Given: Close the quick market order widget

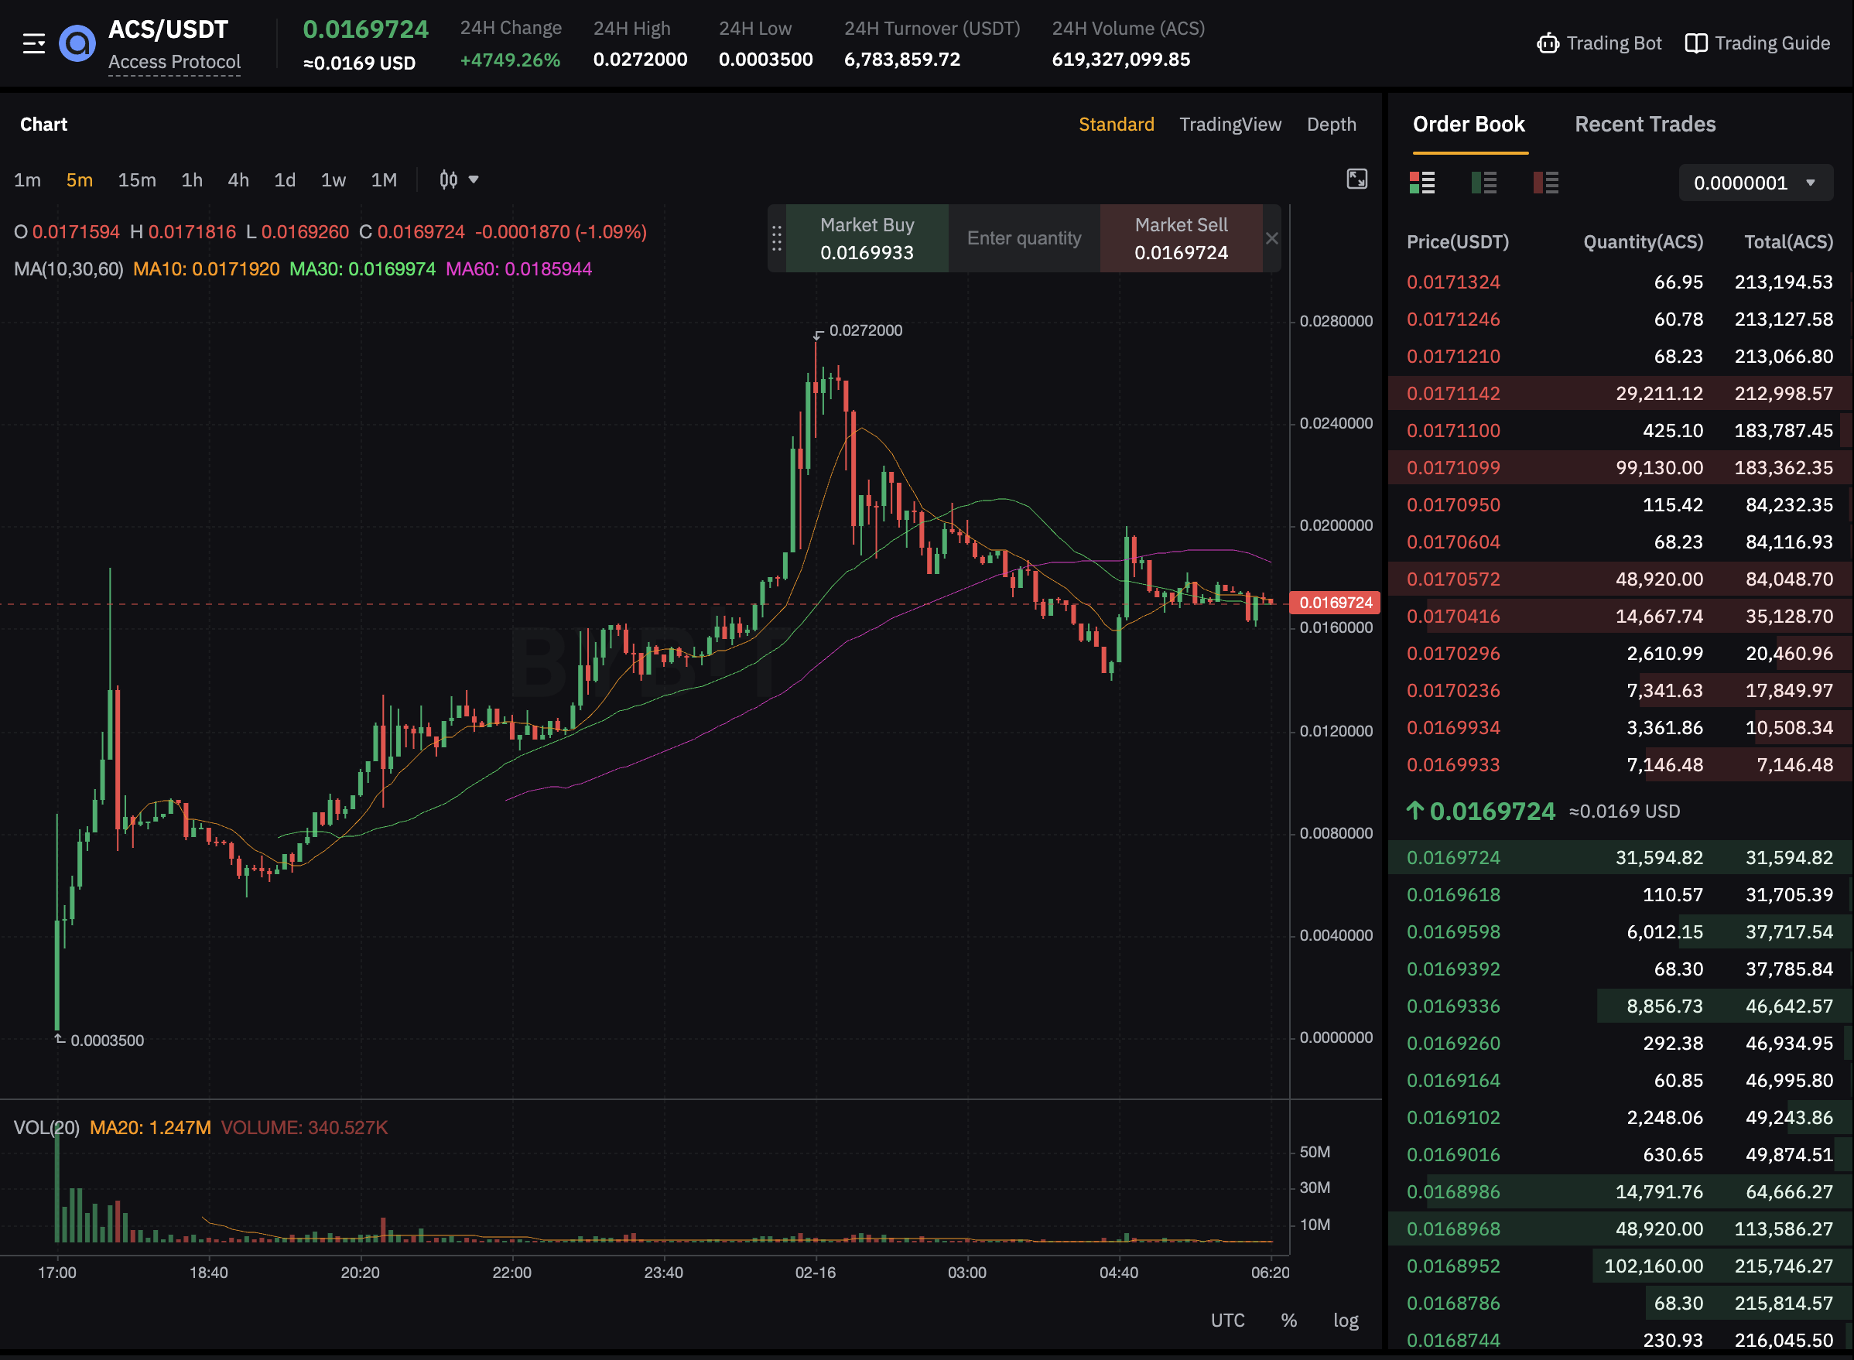Looking at the screenshot, I should [x=1272, y=239].
